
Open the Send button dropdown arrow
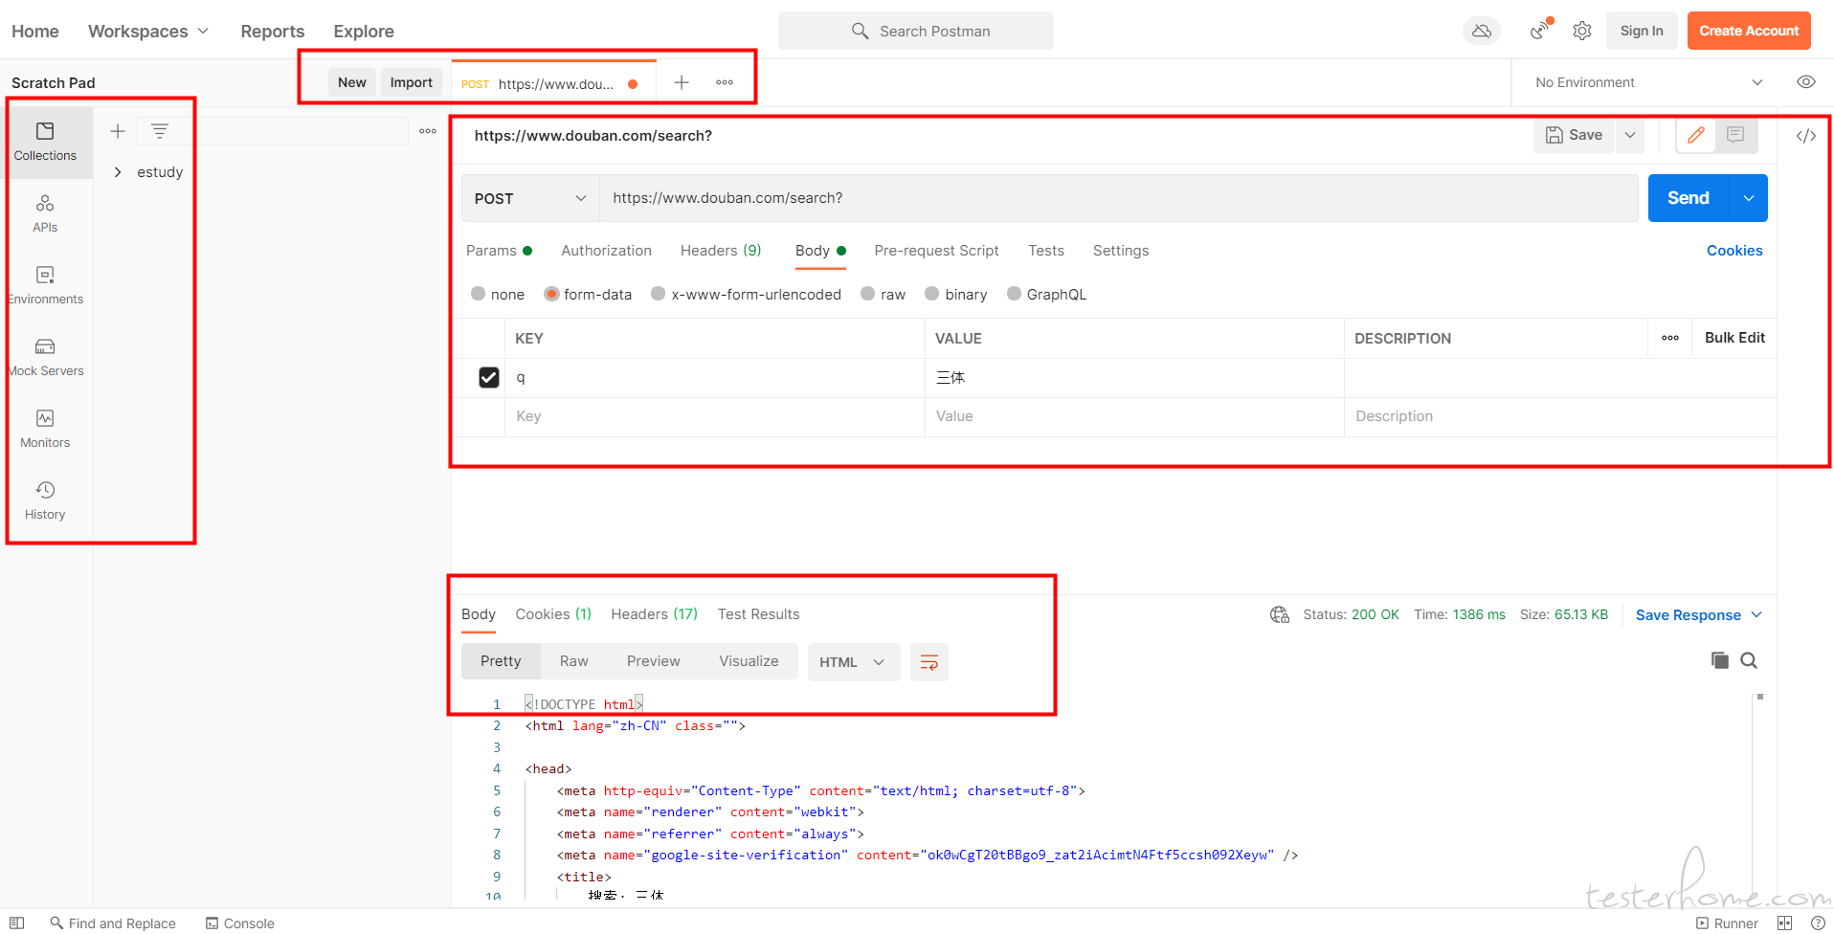[1749, 198]
